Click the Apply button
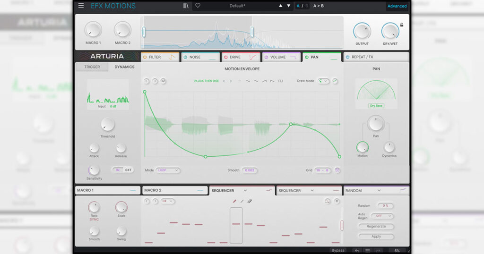 point(376,237)
